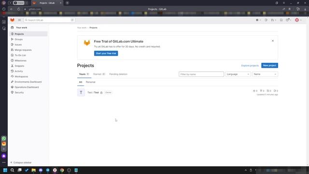Open the Test / Test project link

click(93, 92)
